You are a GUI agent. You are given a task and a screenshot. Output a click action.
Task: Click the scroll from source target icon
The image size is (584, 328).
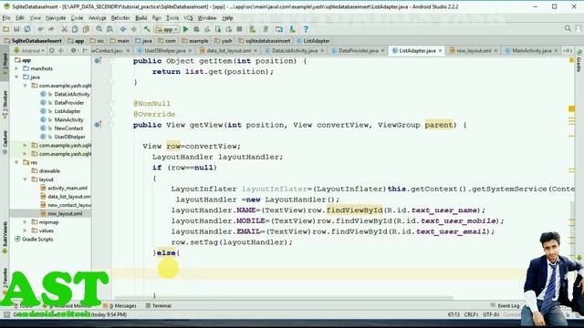[51, 51]
